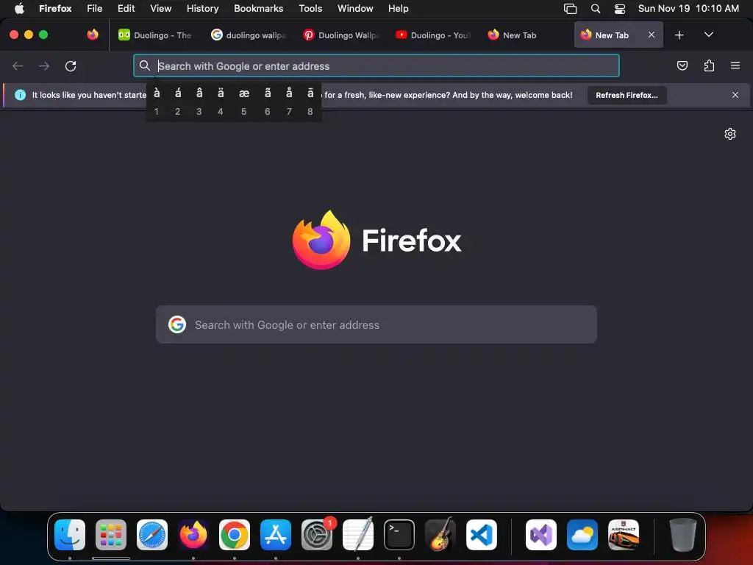The height and width of the screenshot is (565, 753).
Task: Open the Firefox app menu in menu bar
Action: 55,8
